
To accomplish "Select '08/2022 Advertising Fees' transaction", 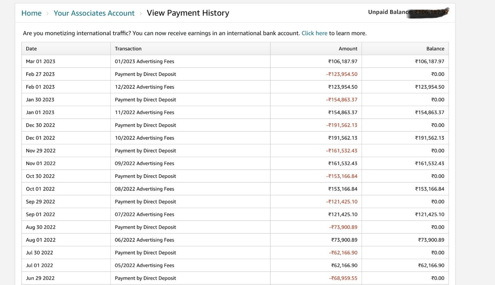I will click(145, 189).
